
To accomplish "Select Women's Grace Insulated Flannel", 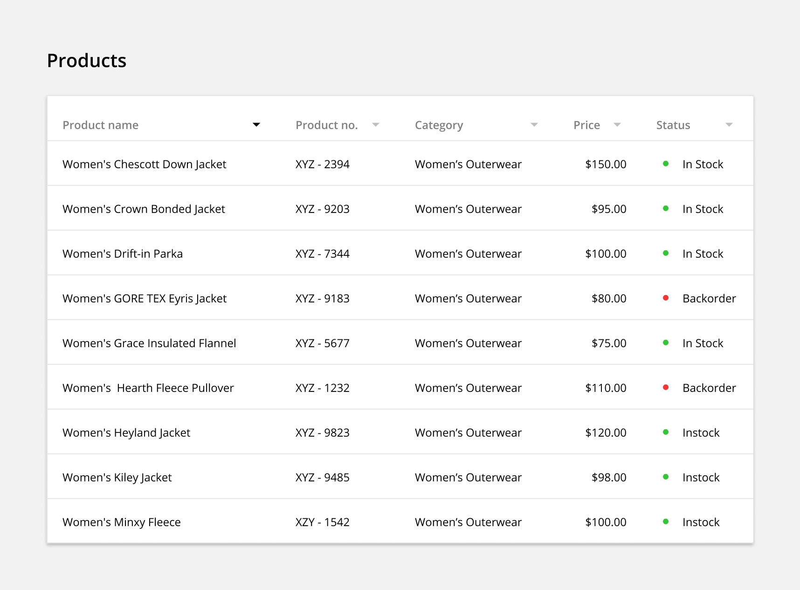I will [x=149, y=343].
